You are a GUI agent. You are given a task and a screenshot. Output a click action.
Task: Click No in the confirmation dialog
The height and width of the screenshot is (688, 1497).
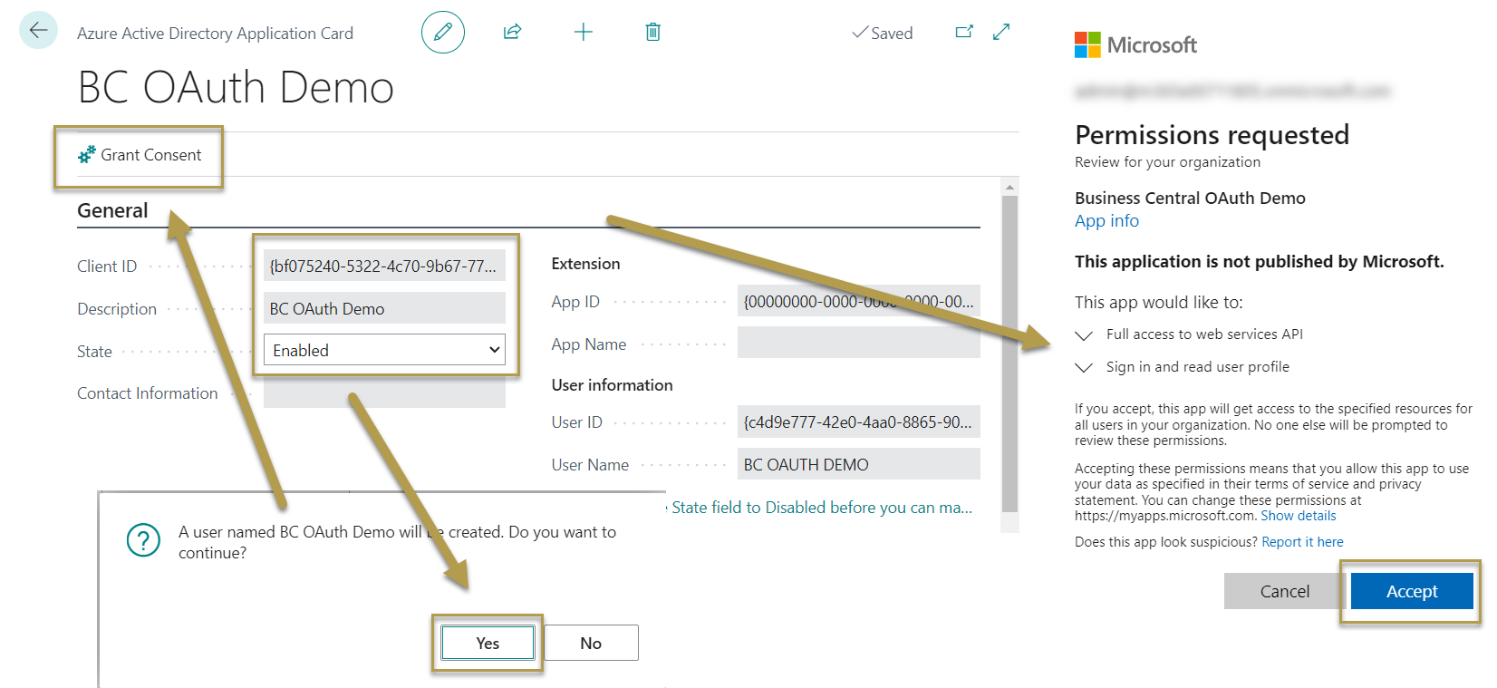coord(591,643)
